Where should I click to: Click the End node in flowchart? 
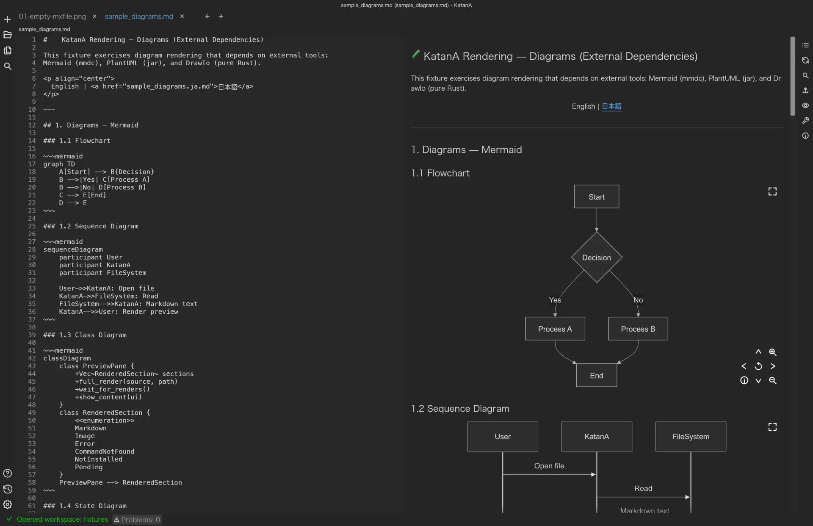click(x=596, y=375)
